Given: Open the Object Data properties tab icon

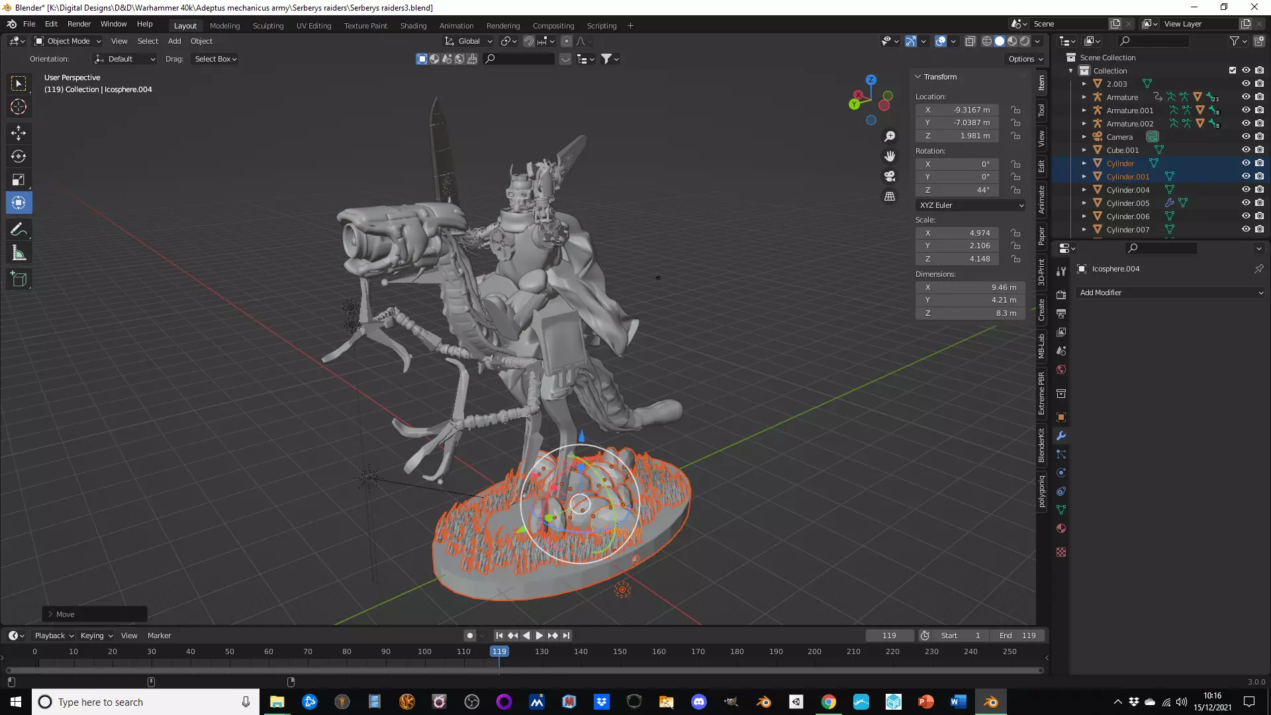Looking at the screenshot, I should click(1061, 510).
